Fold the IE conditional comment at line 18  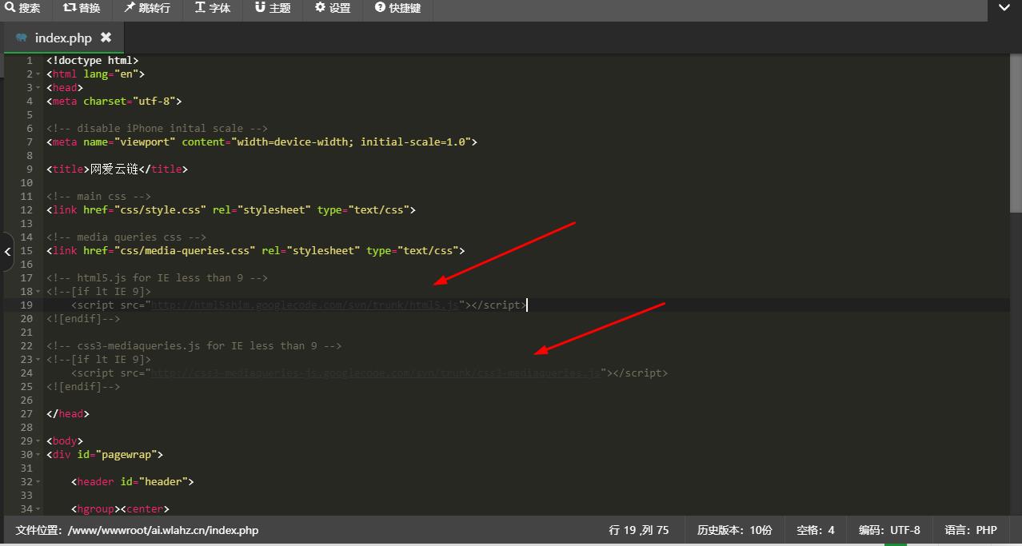coord(39,292)
